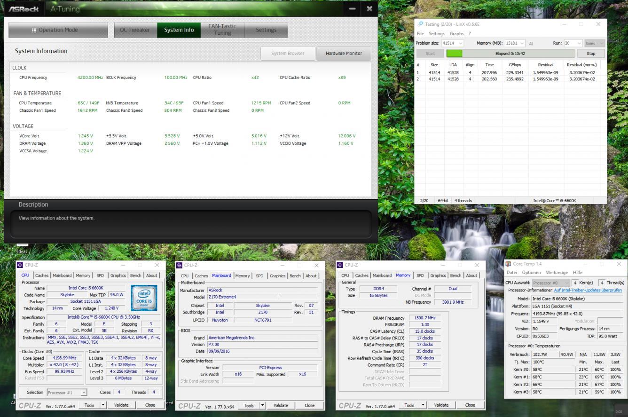Click the LinX title bar app icon
Image resolution: width=628 pixels, height=417 pixels.
[420, 24]
